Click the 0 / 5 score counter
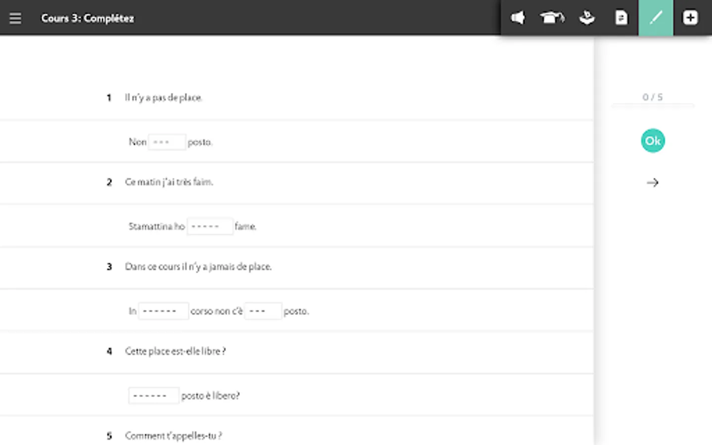712x445 pixels. pyautogui.click(x=653, y=97)
